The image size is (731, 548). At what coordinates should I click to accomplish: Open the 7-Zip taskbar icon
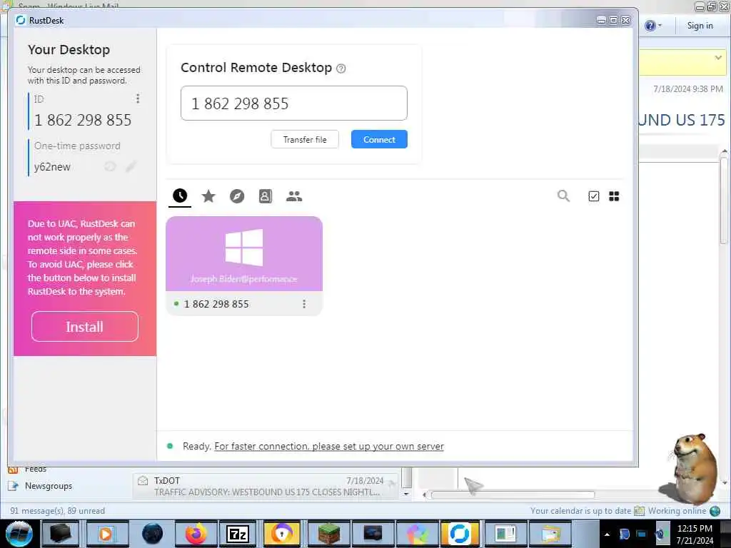238,534
